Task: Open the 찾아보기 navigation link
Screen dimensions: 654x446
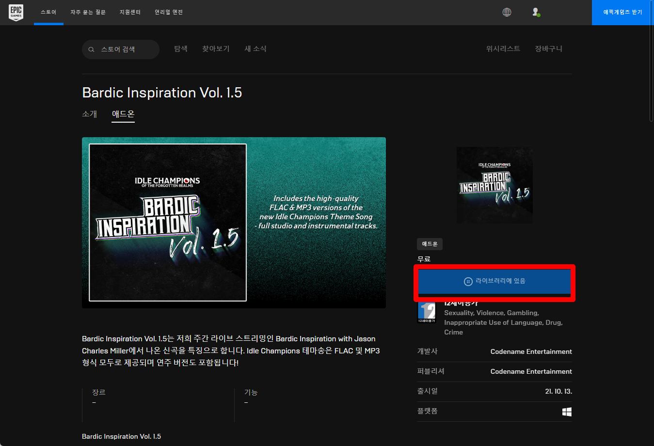Action: (216, 49)
